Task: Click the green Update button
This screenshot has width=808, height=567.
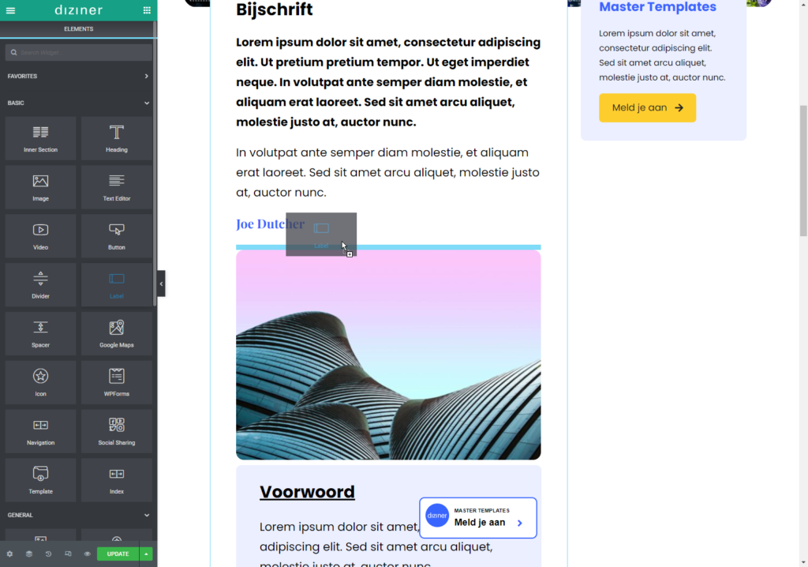Action: (118, 554)
